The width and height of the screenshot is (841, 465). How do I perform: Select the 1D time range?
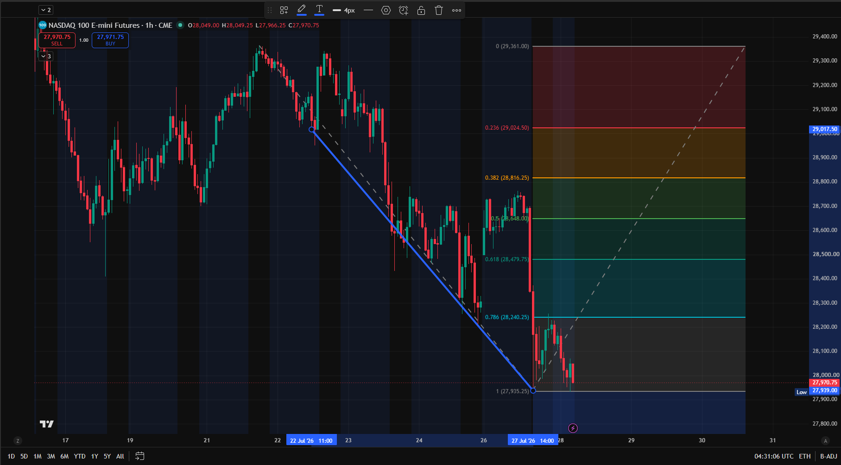[11, 456]
